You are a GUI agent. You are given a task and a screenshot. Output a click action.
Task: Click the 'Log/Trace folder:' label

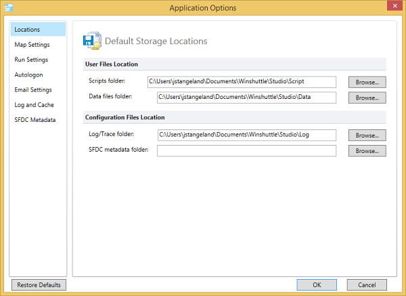click(x=112, y=134)
